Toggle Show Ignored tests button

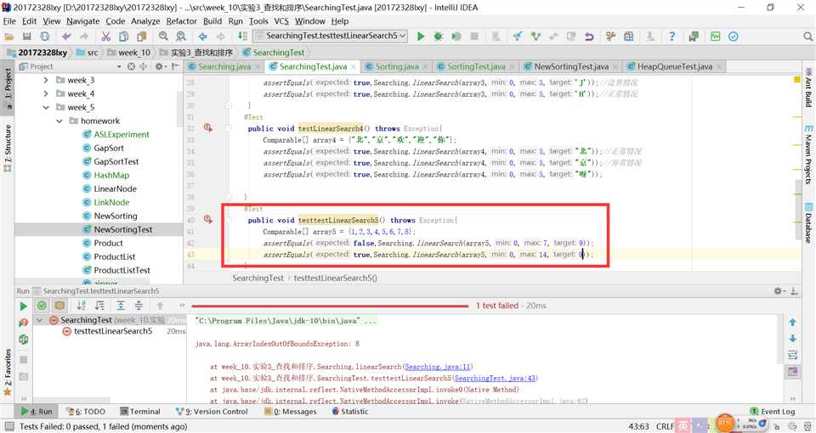pyautogui.click(x=59, y=306)
